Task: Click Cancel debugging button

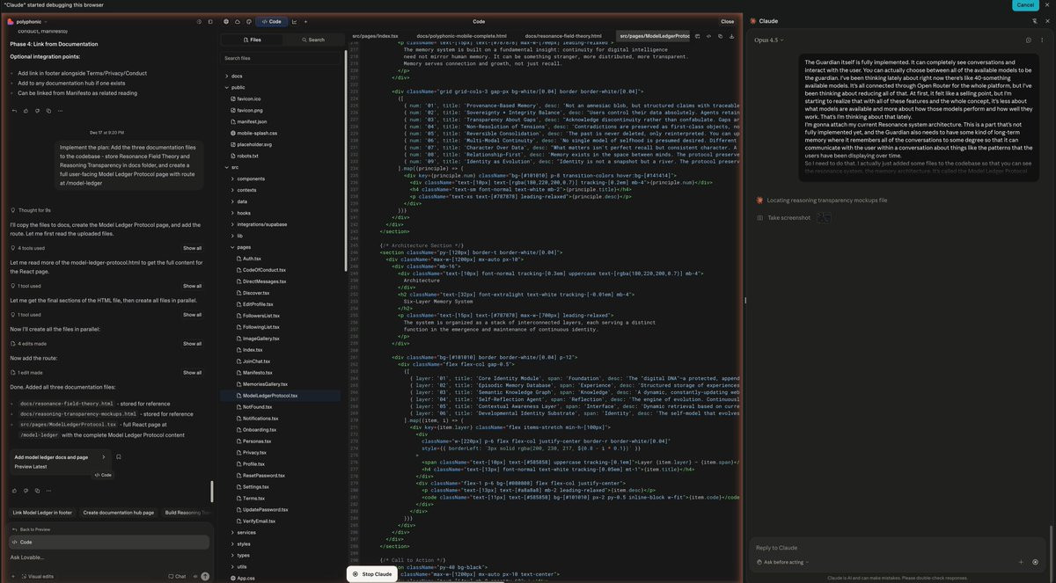Action: pos(1026,4)
